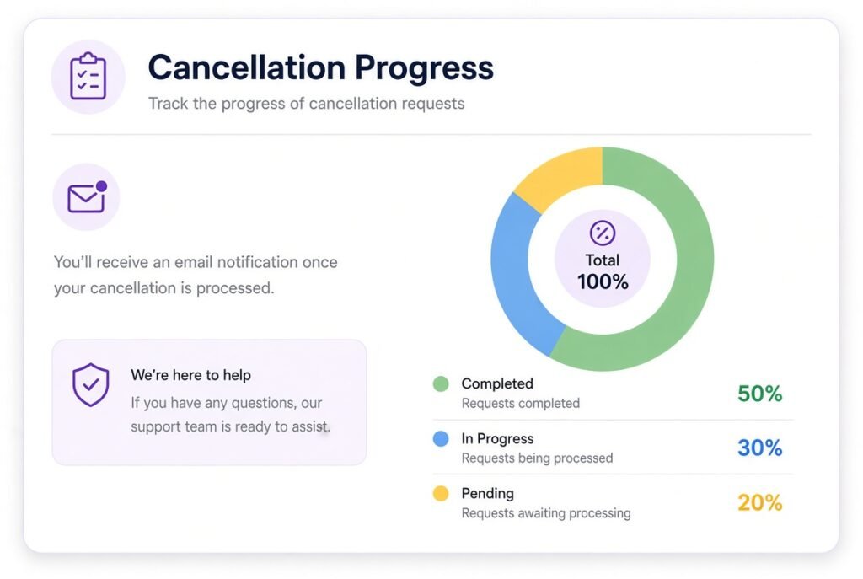Viewport: 863px width, 579px height.
Task: Click the Pending legend label
Action: tap(488, 494)
